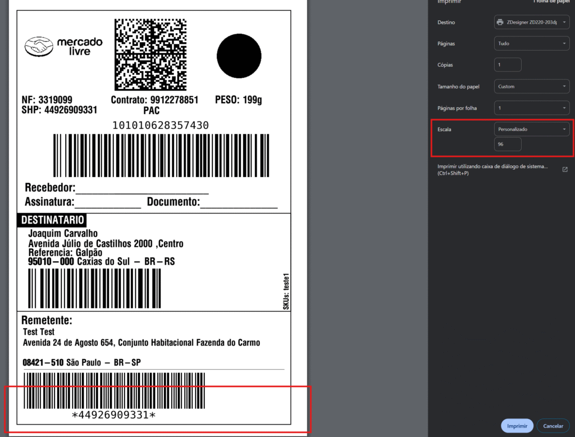This screenshot has height=437, width=575.
Task: Click the scale value field showing 96
Action: [x=508, y=144]
